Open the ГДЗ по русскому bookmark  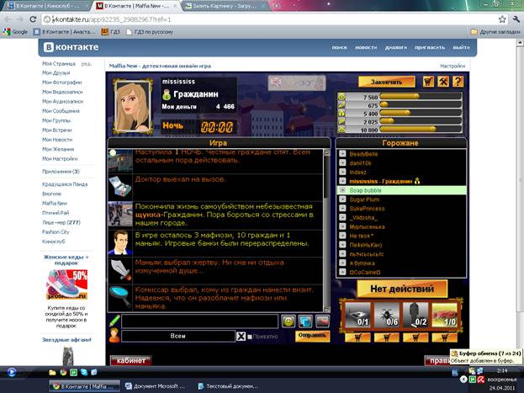click(150, 32)
